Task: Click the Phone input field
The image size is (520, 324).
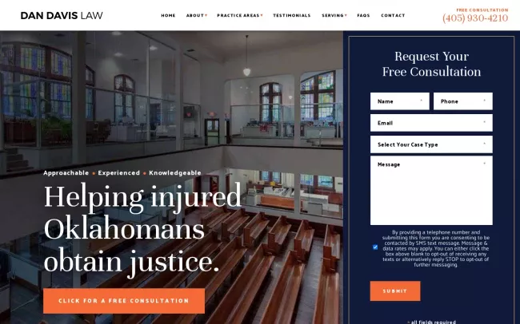Action: pyautogui.click(x=463, y=101)
